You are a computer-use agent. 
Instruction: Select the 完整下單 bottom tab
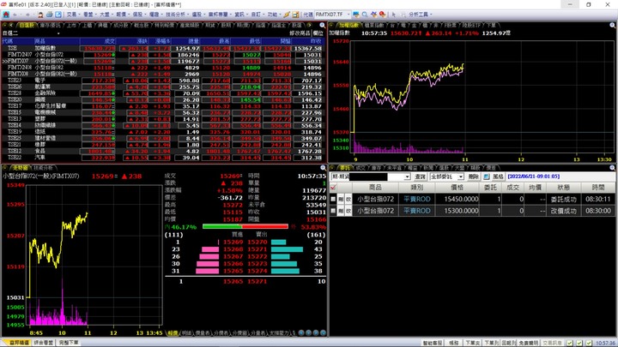(69, 343)
